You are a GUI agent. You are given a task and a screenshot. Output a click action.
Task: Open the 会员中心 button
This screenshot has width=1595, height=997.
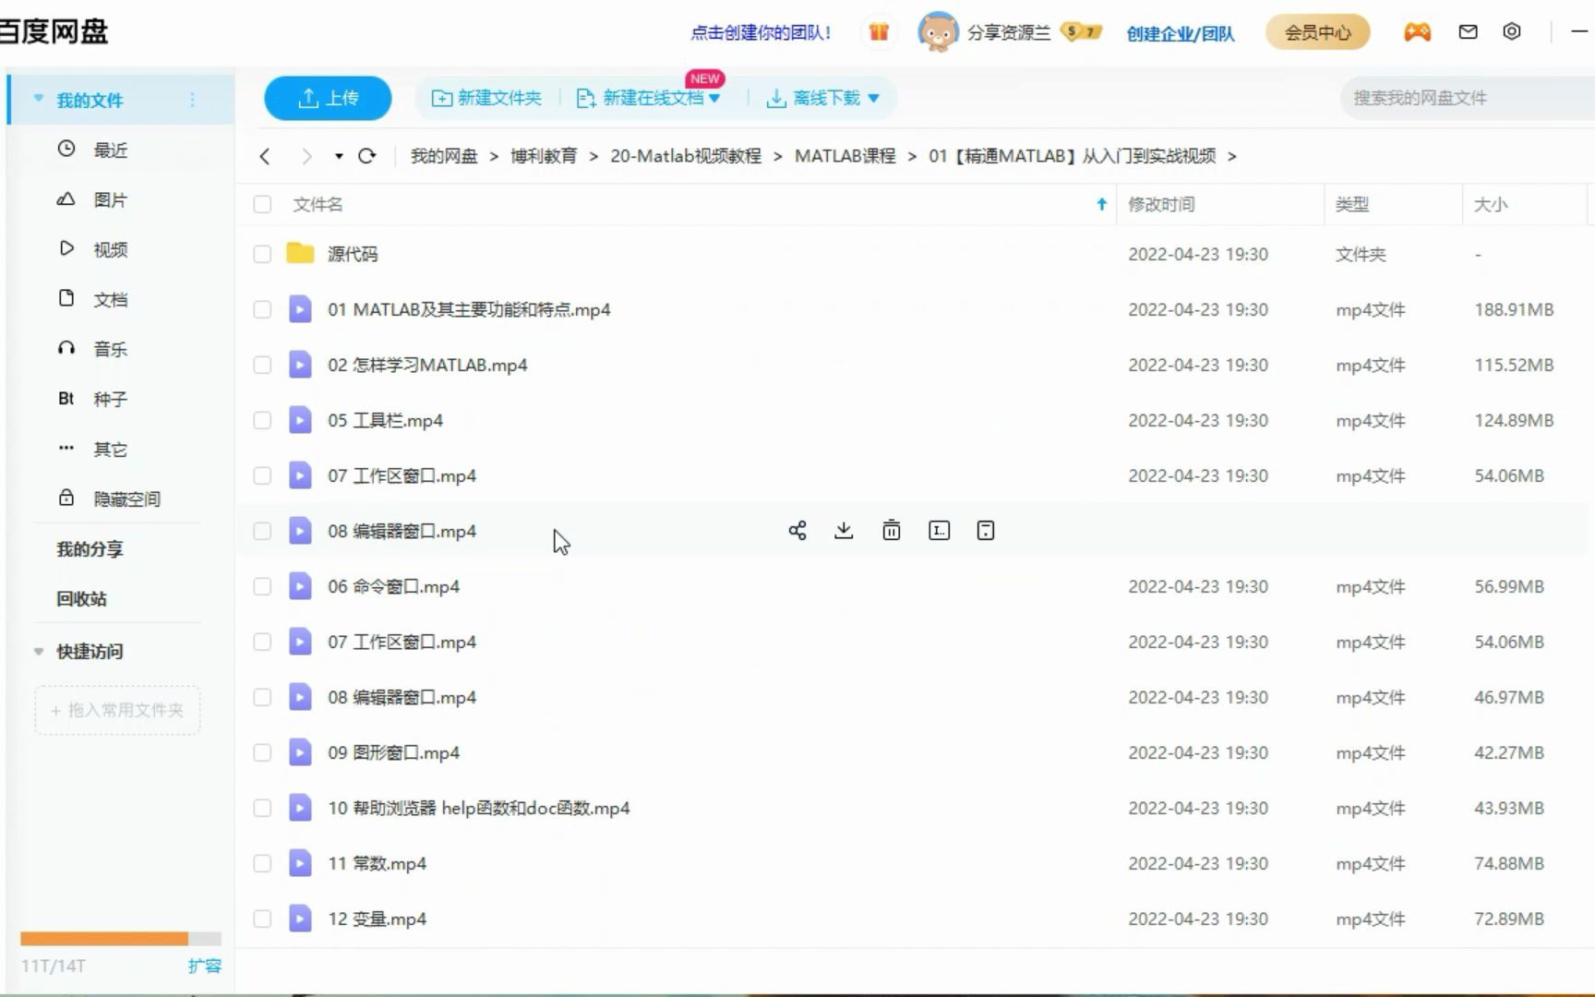tap(1317, 32)
